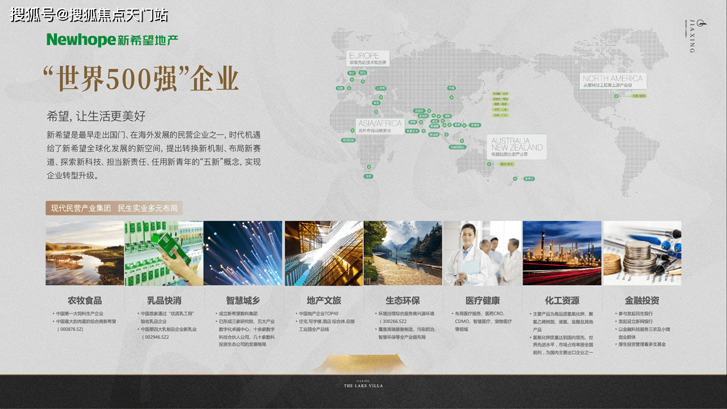Click the 化工资源 heading
This screenshot has width=727, height=409.
562,301
